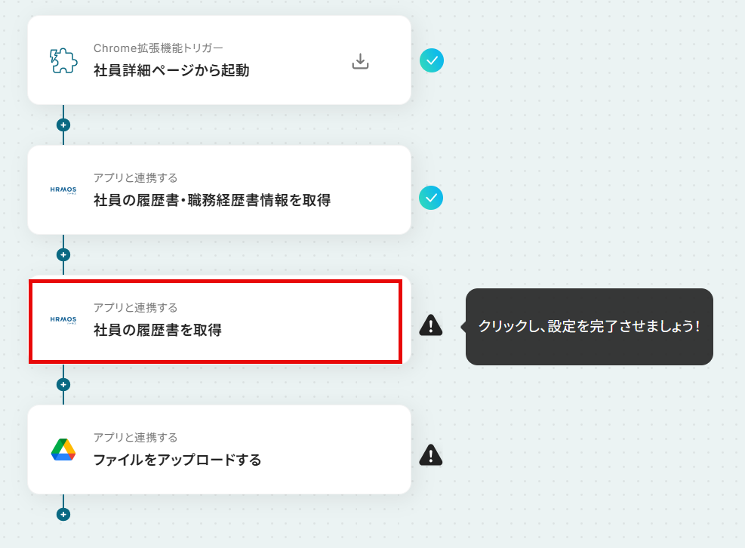Viewport: 745px width, 548px height.
Task: Click the green checkmark beside 社員の履歴書・職務経歴書情報を取得
Action: (431, 198)
